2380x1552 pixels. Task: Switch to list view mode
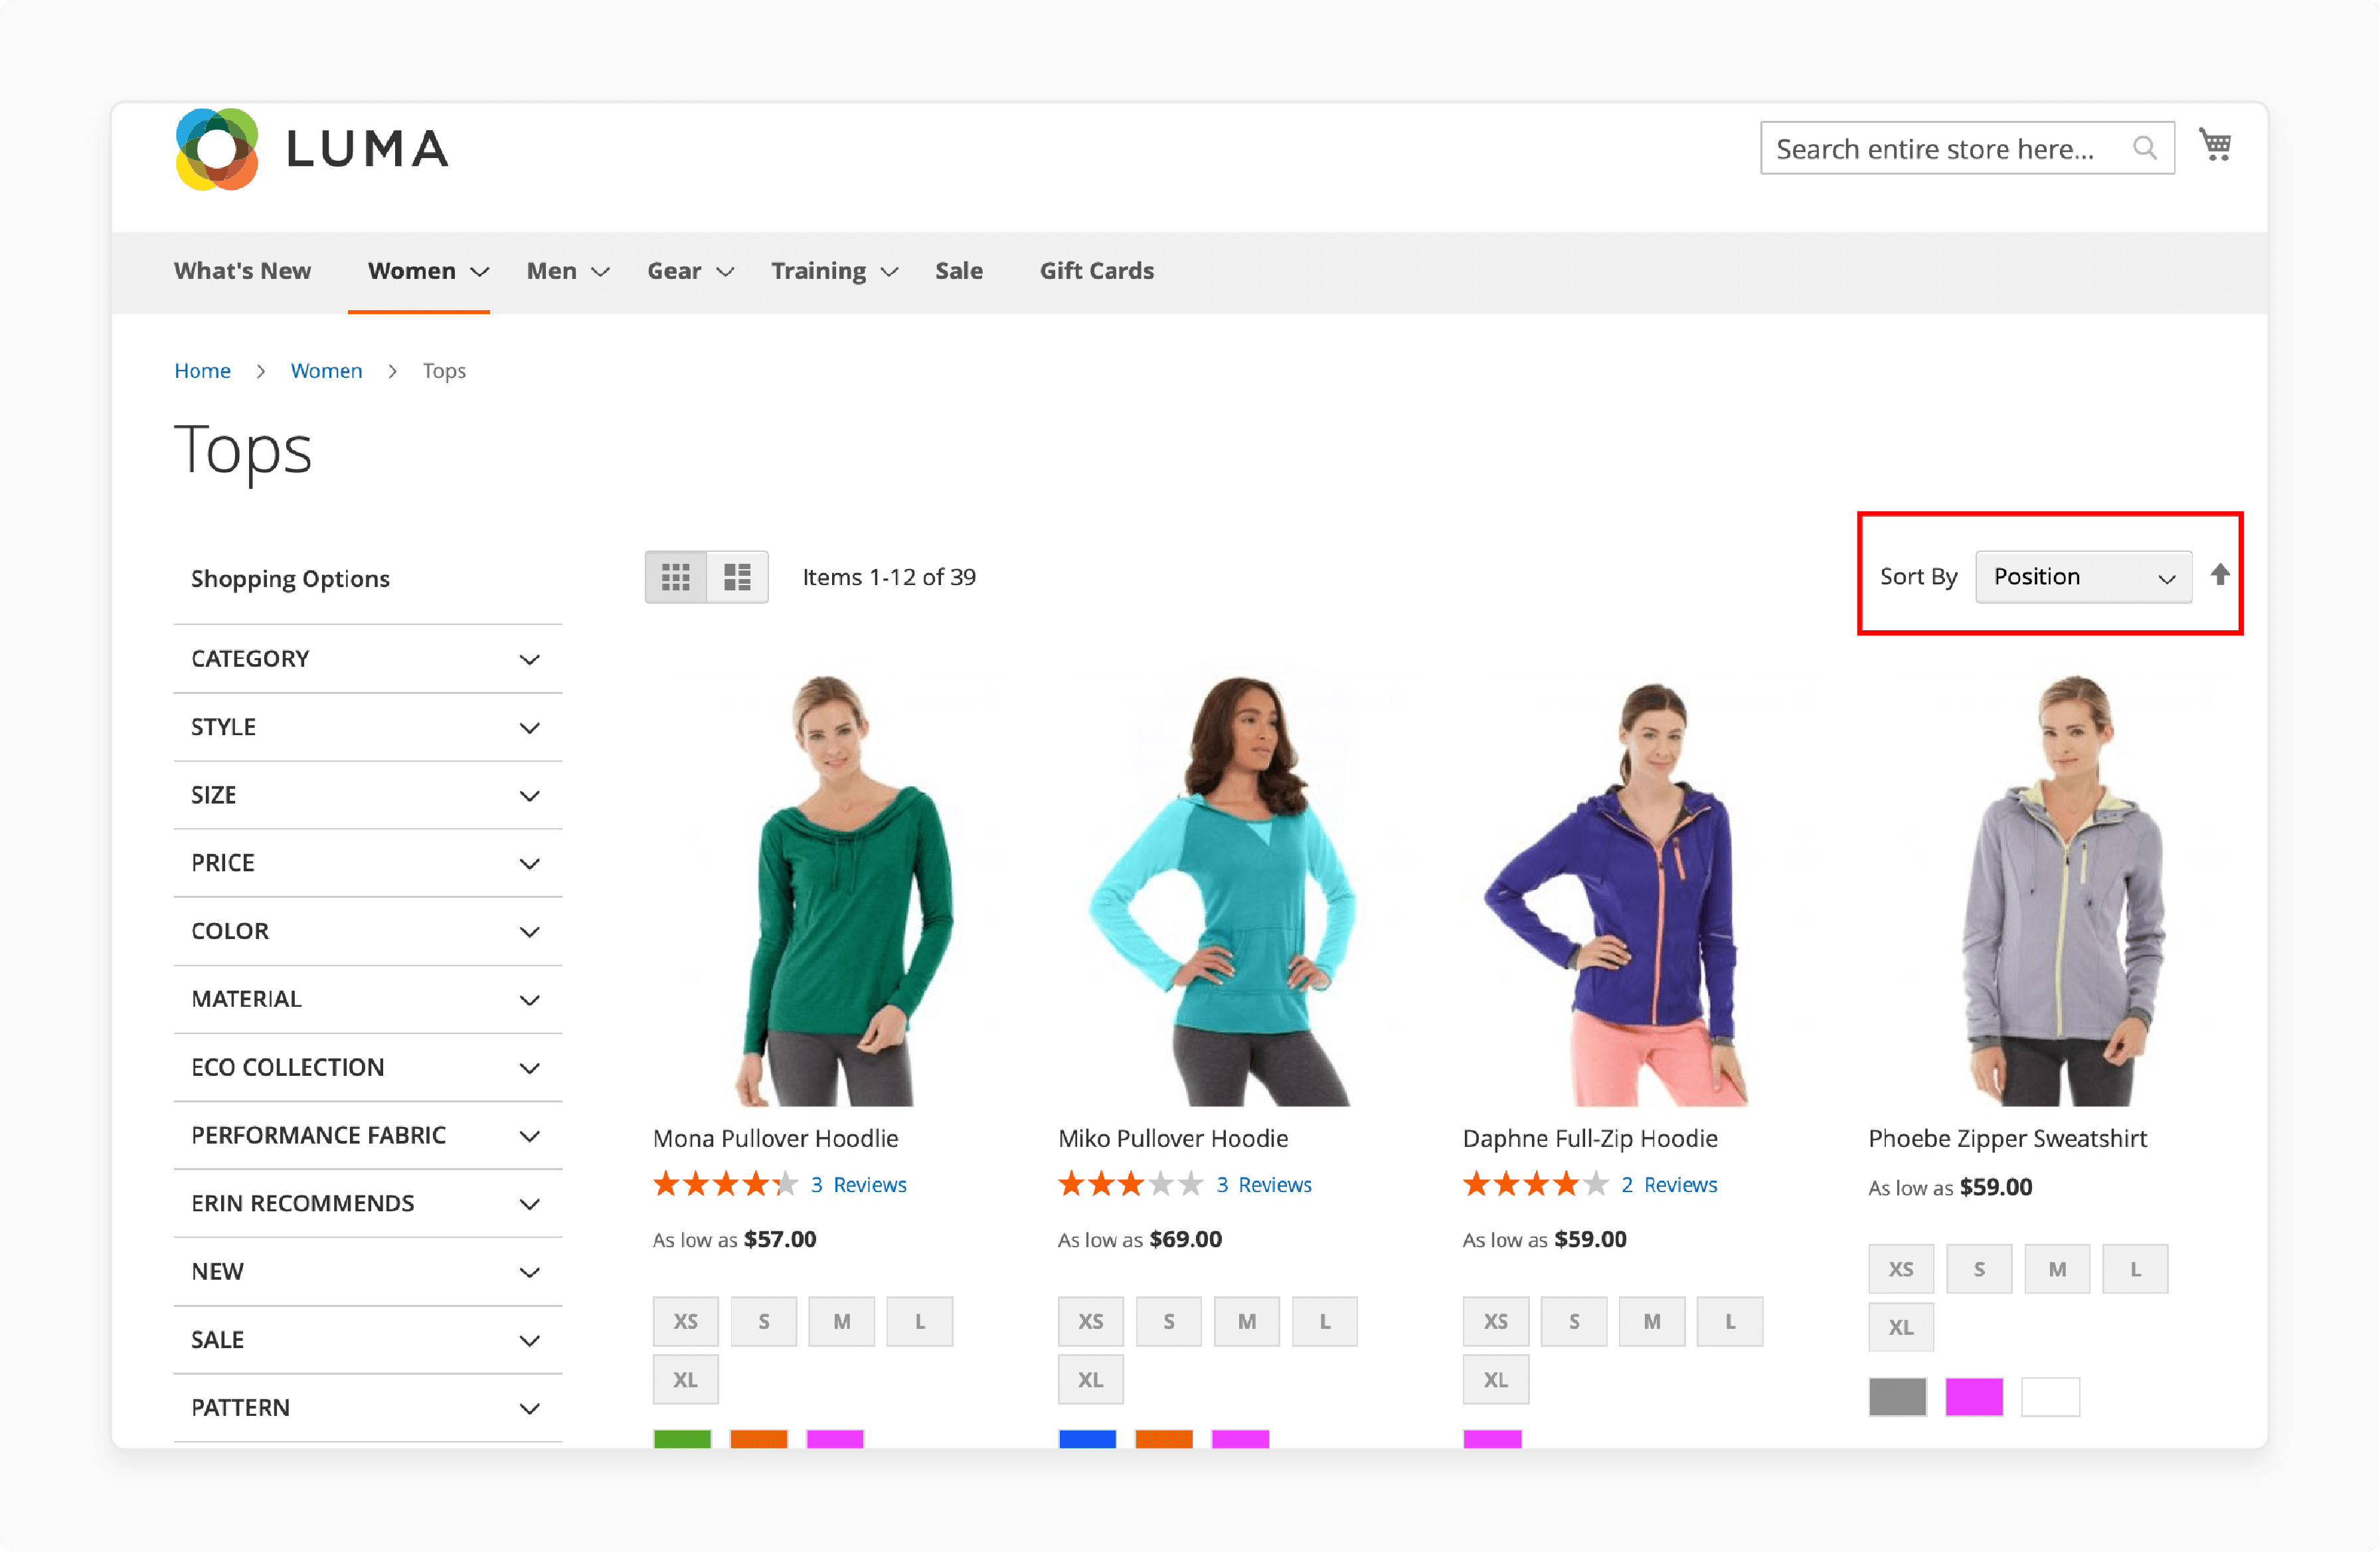click(x=738, y=577)
